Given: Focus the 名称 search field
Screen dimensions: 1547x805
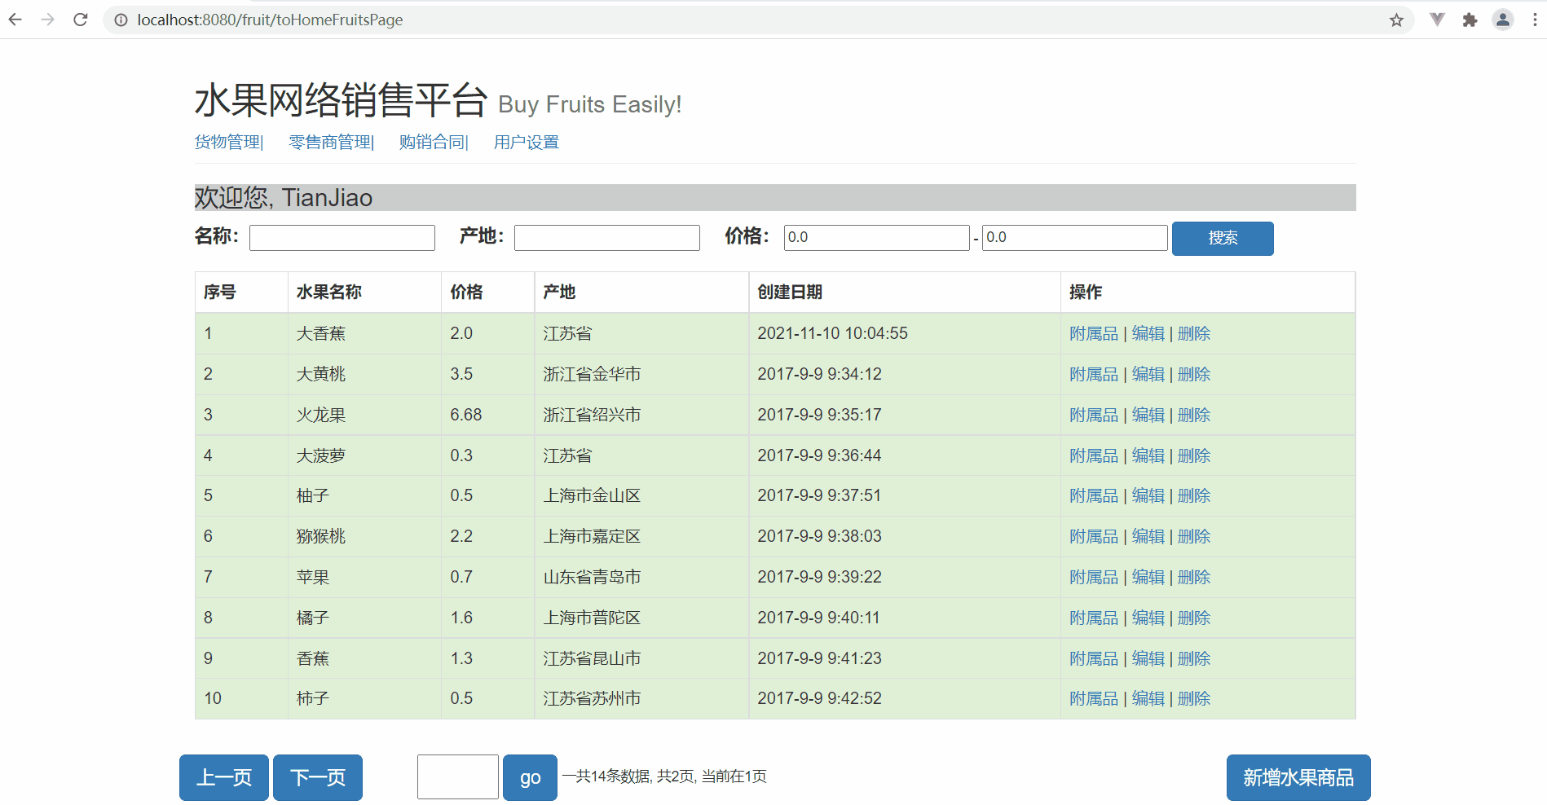Looking at the screenshot, I should pos(342,238).
